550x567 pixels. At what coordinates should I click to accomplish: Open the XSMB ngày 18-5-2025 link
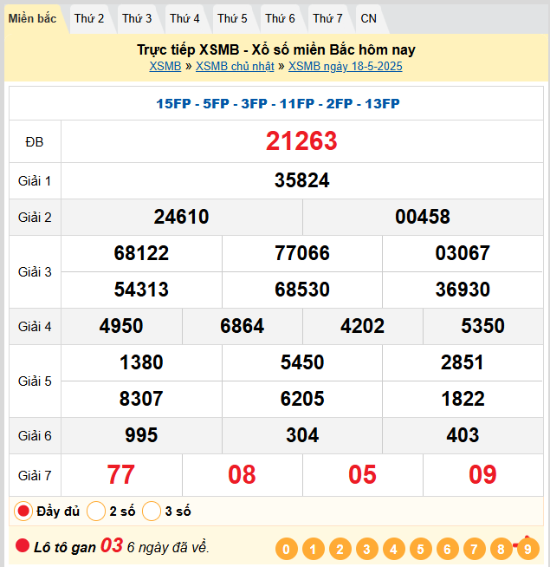[x=345, y=67]
